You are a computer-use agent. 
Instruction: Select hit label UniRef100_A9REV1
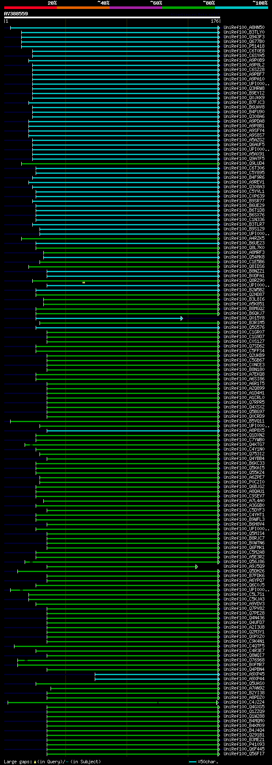[x=244, y=182]
